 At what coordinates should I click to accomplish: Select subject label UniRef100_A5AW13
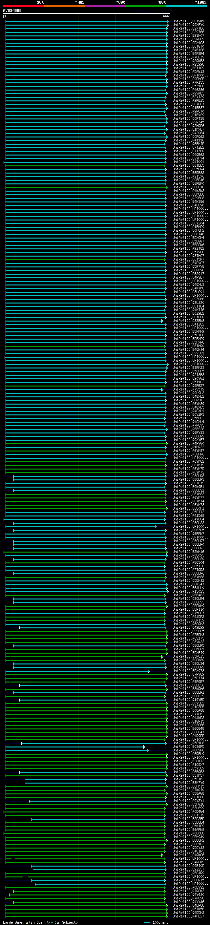pyautogui.click(x=188, y=72)
